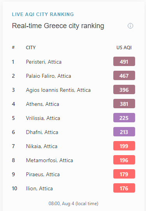Click the 491 AQI badge
The image size is (146, 211).
124,61
